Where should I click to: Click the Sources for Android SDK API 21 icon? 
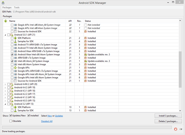coord(15,81)
